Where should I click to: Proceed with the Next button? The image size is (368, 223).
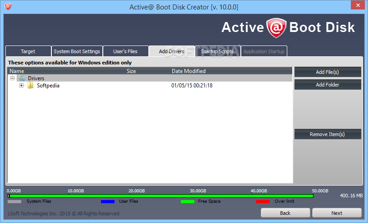[x=337, y=213]
